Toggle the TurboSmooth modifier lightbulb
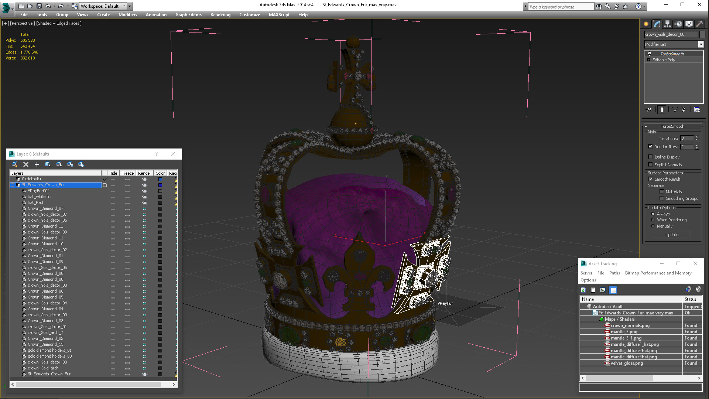The height and width of the screenshot is (399, 709). 649,54
